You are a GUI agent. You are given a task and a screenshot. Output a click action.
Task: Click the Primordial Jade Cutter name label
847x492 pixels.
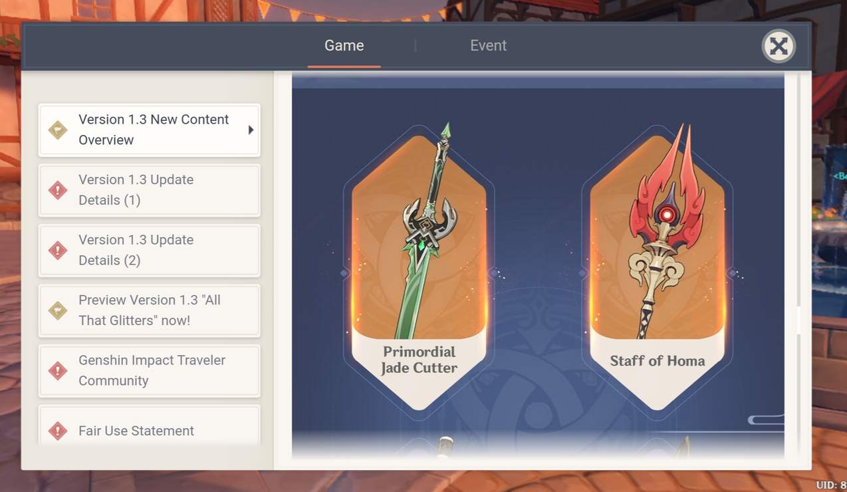[x=419, y=360]
